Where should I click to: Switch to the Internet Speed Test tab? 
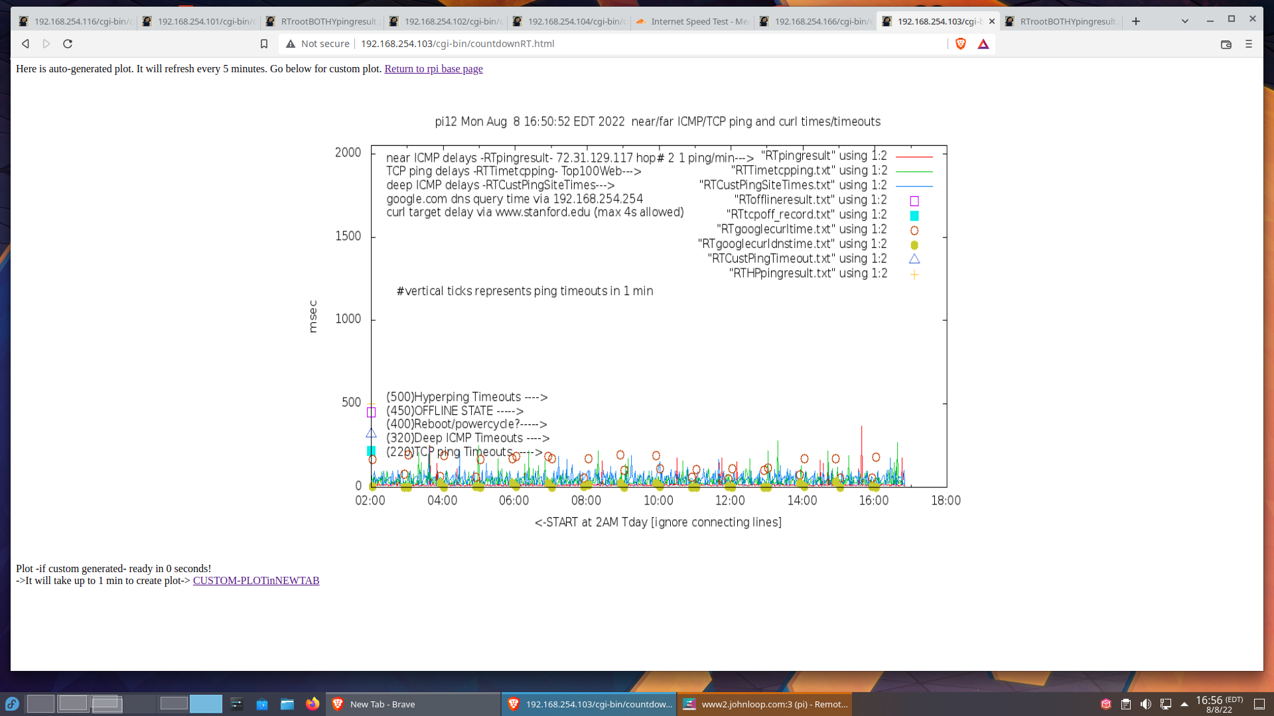693,21
